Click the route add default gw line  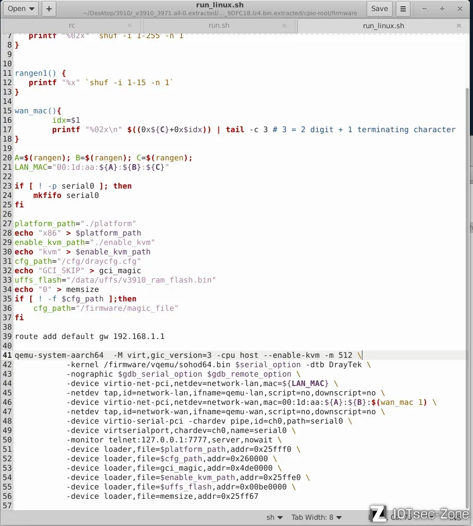pos(89,336)
